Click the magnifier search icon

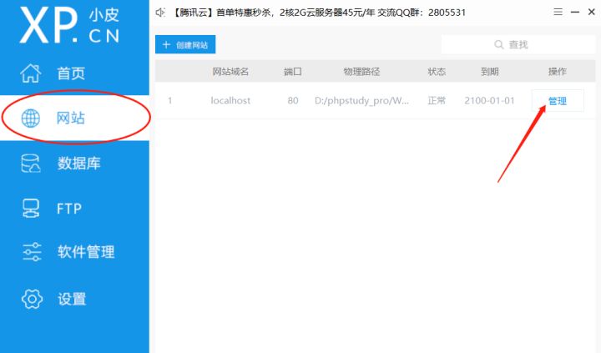[498, 45]
